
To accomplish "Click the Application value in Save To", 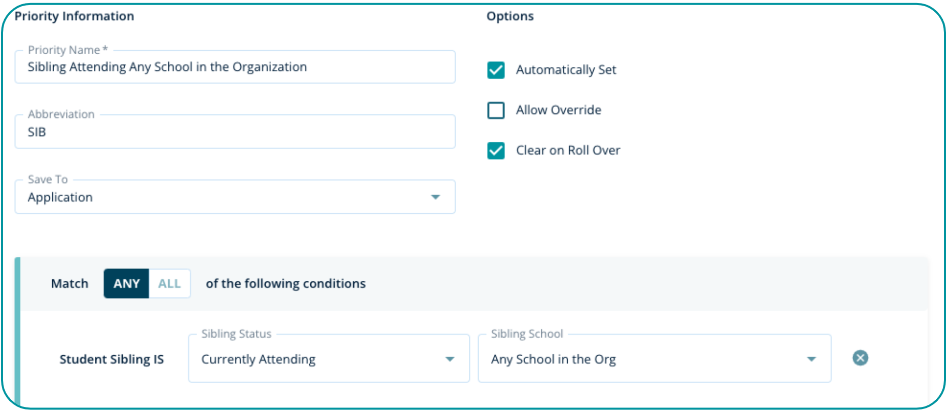I will (60, 197).
